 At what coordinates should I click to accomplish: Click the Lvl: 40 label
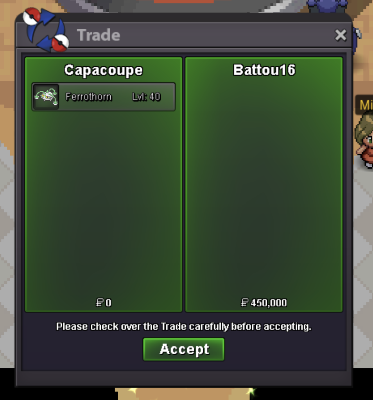click(x=146, y=97)
